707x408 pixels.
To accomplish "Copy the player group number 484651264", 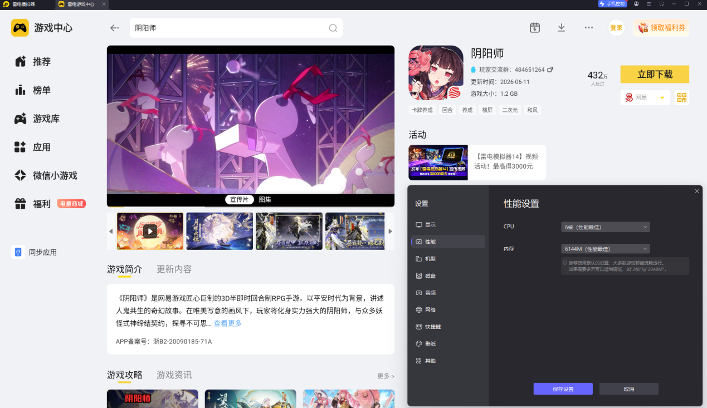I will [550, 70].
